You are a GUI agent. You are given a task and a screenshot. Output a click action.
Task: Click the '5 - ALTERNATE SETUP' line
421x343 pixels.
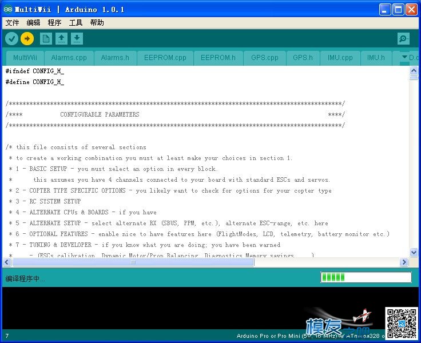(168, 223)
